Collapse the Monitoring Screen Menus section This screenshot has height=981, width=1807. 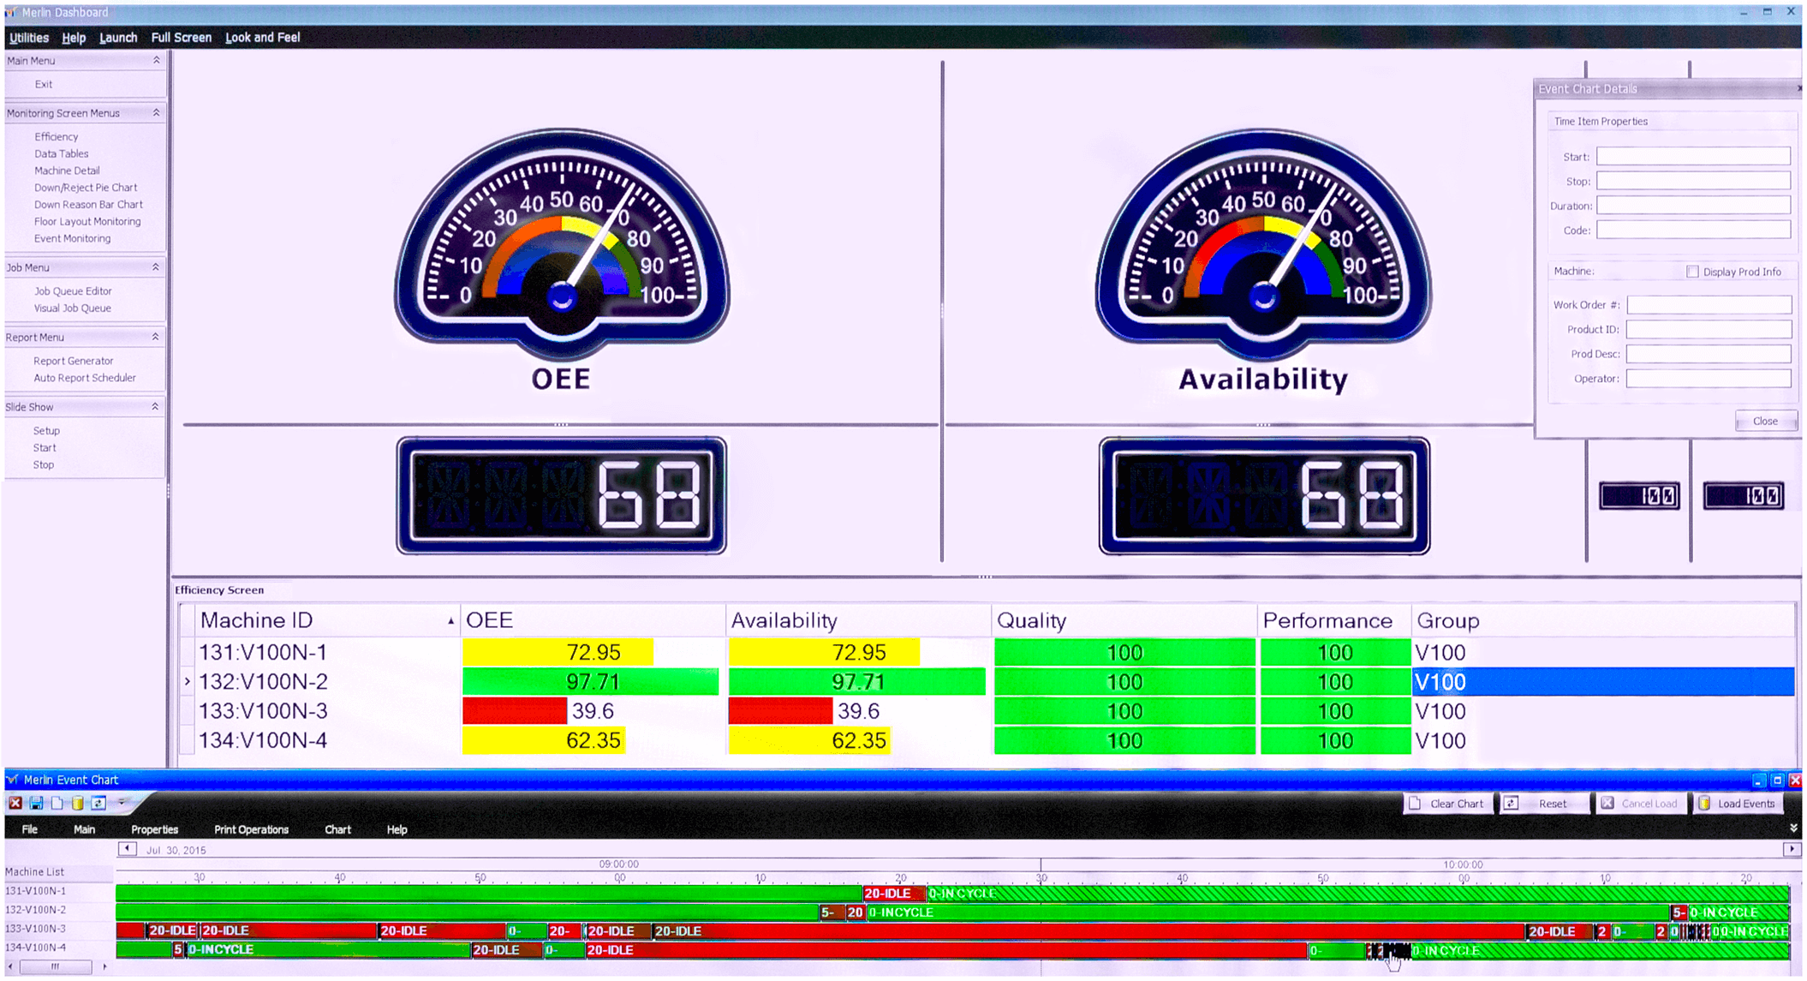[x=156, y=113]
